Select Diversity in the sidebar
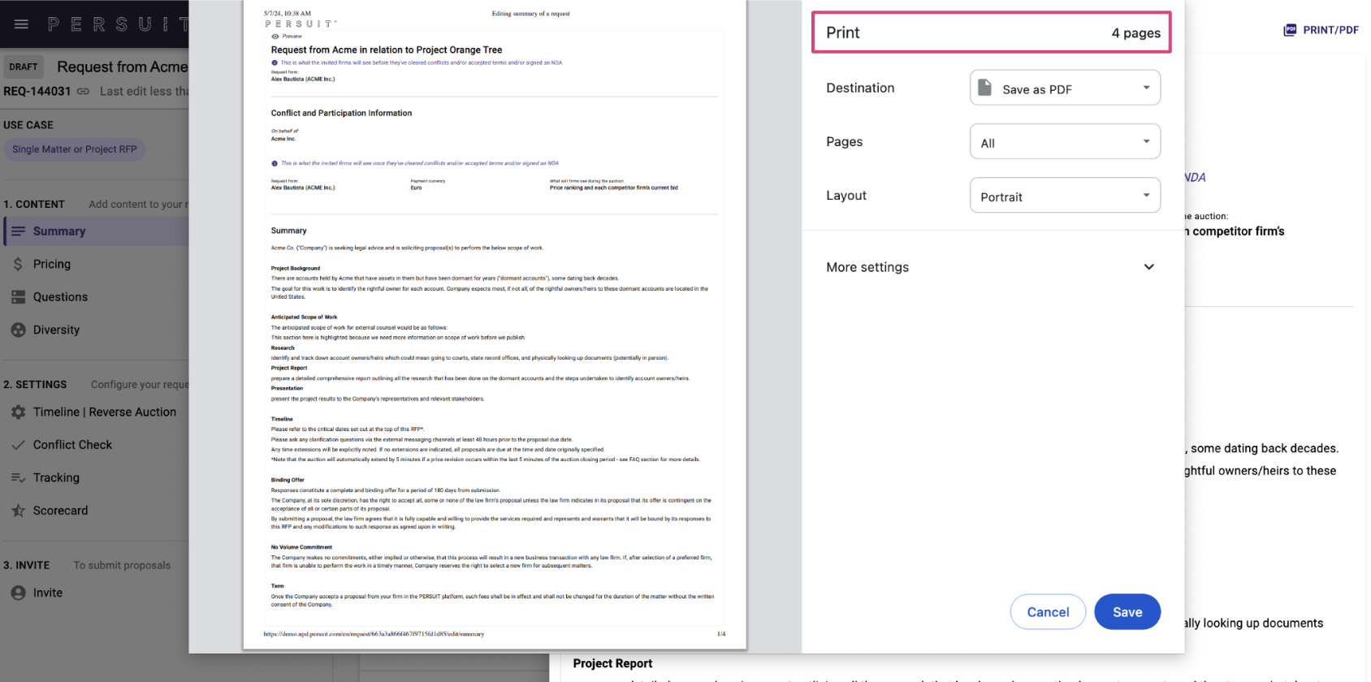The width and height of the screenshot is (1371, 682). coord(56,330)
